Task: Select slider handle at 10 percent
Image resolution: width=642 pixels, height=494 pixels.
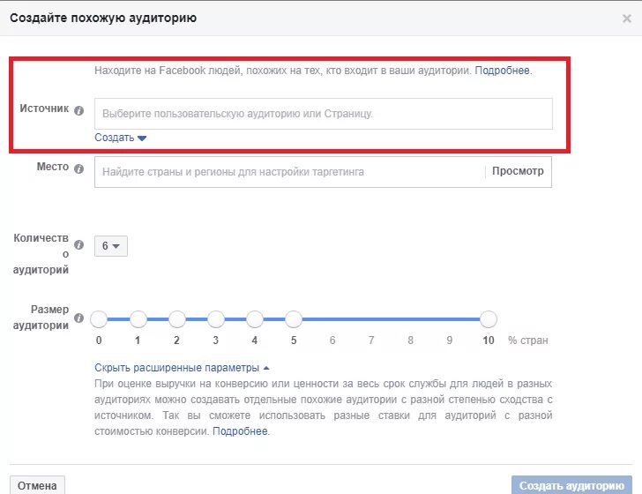Action: click(x=488, y=319)
